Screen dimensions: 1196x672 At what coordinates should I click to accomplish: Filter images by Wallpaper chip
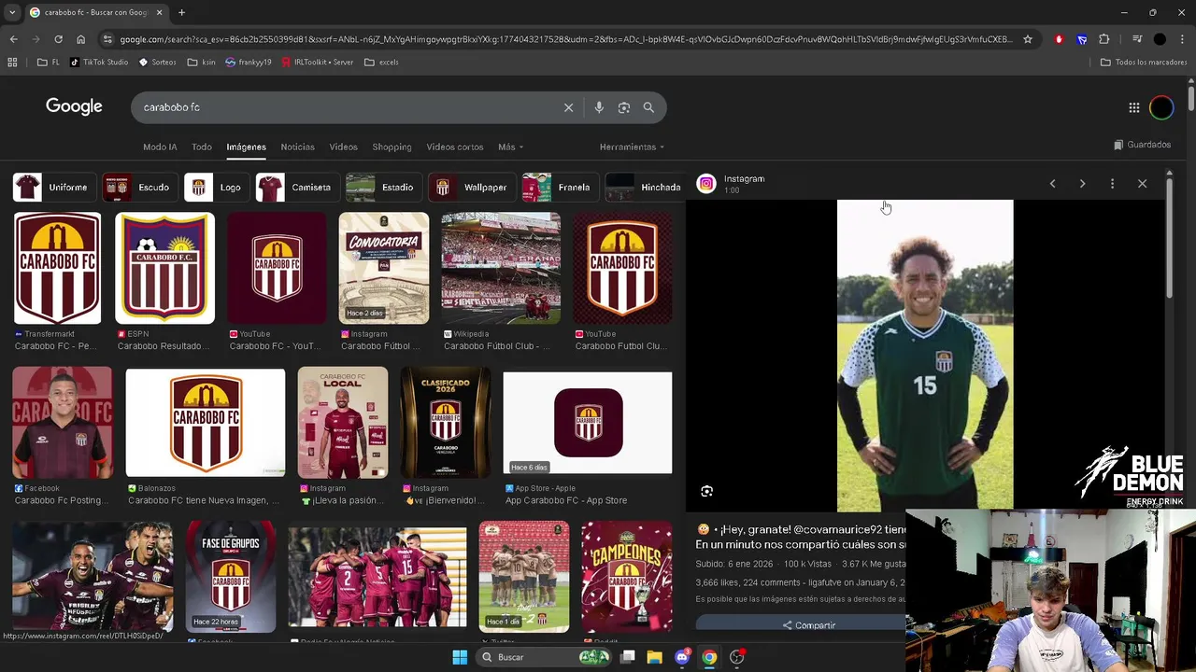tap(471, 187)
